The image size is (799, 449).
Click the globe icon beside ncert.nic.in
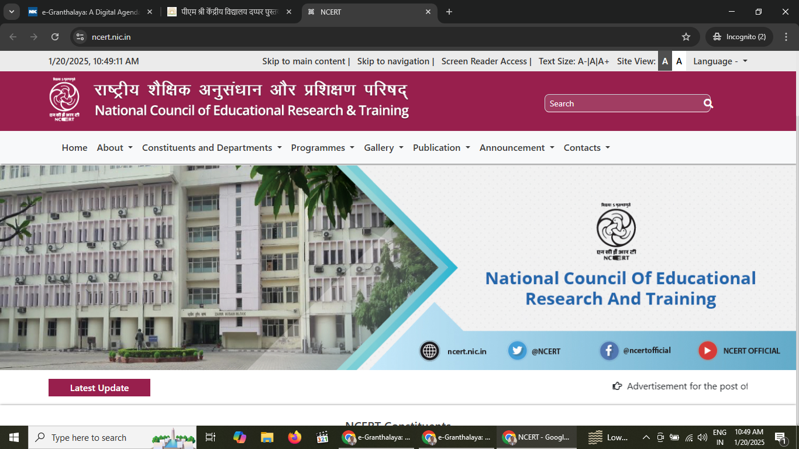(430, 351)
